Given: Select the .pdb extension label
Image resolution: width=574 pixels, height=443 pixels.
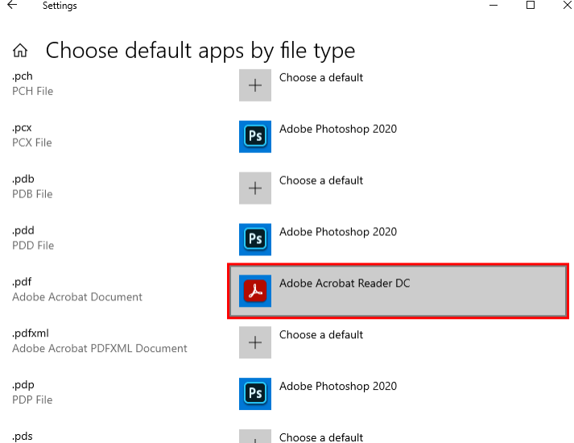Looking at the screenshot, I should tap(23, 179).
